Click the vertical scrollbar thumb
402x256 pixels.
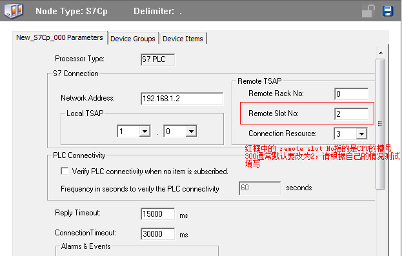381,124
